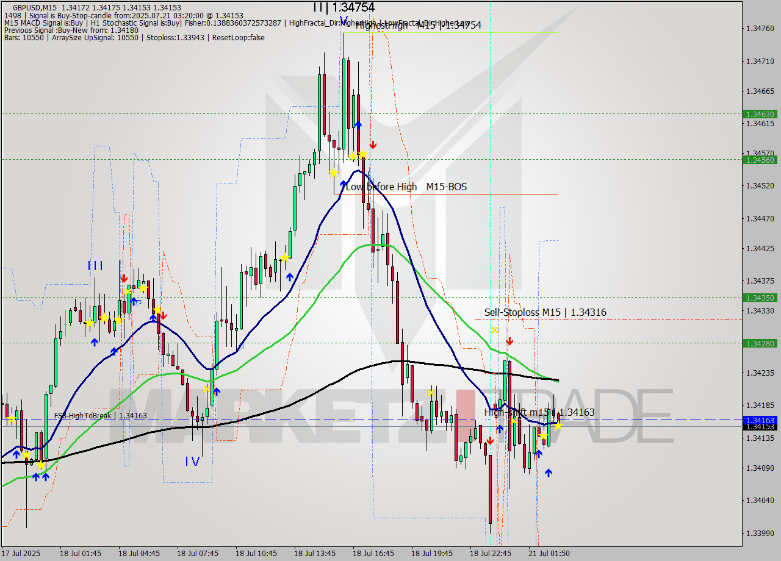This screenshot has height=561, width=781.
Task: Select the yellow X beside the FSB-HighToBreak label
Action: click(x=12, y=419)
